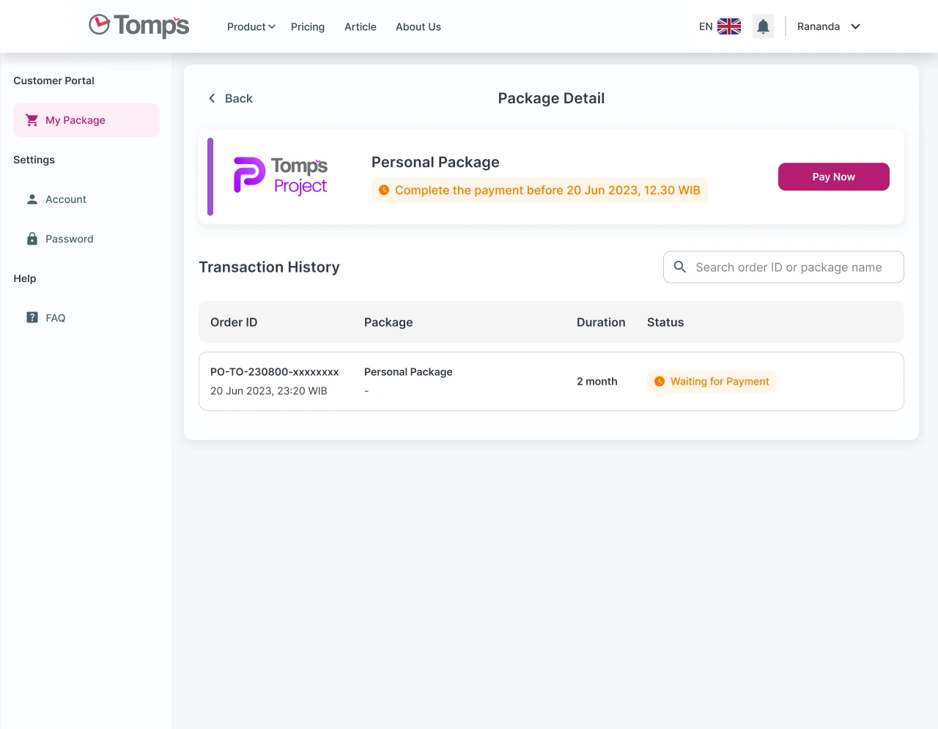Click the Tomps logo in header
This screenshot has width=938, height=729.
click(139, 26)
